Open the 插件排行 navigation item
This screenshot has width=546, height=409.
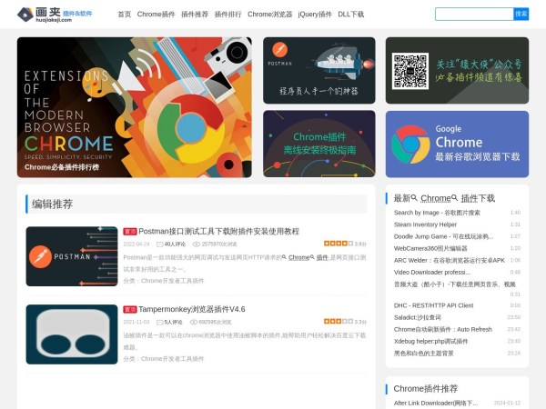(x=227, y=15)
